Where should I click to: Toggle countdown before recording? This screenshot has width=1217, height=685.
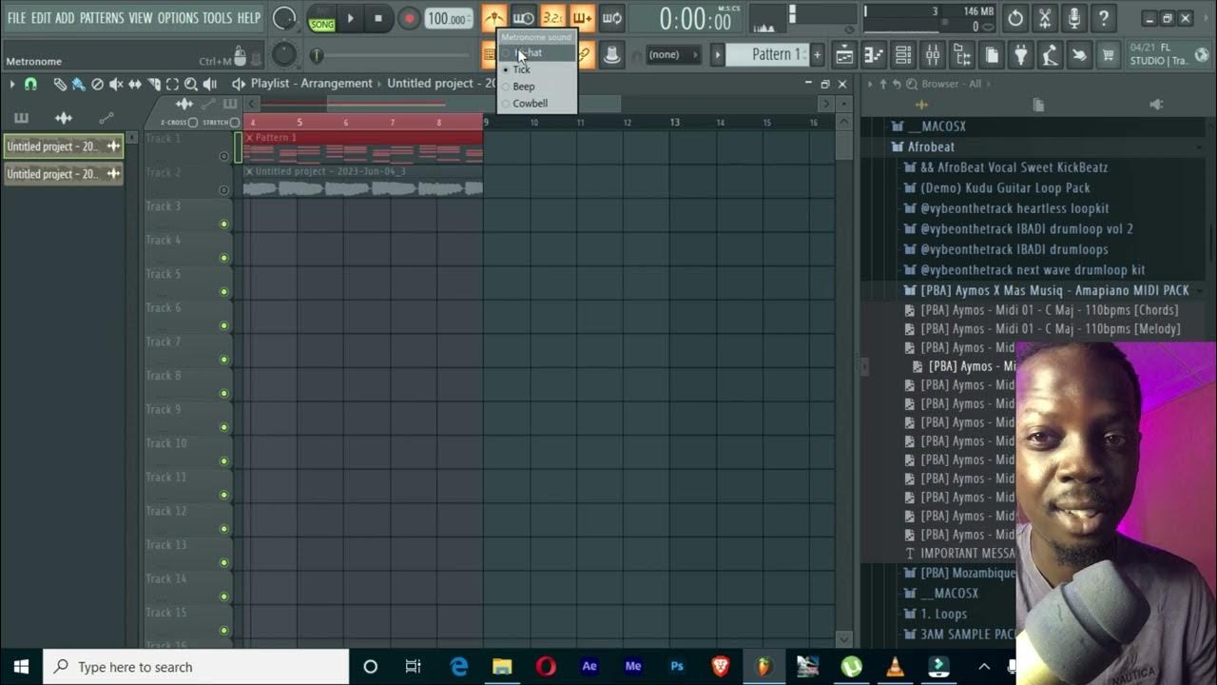[x=552, y=18]
